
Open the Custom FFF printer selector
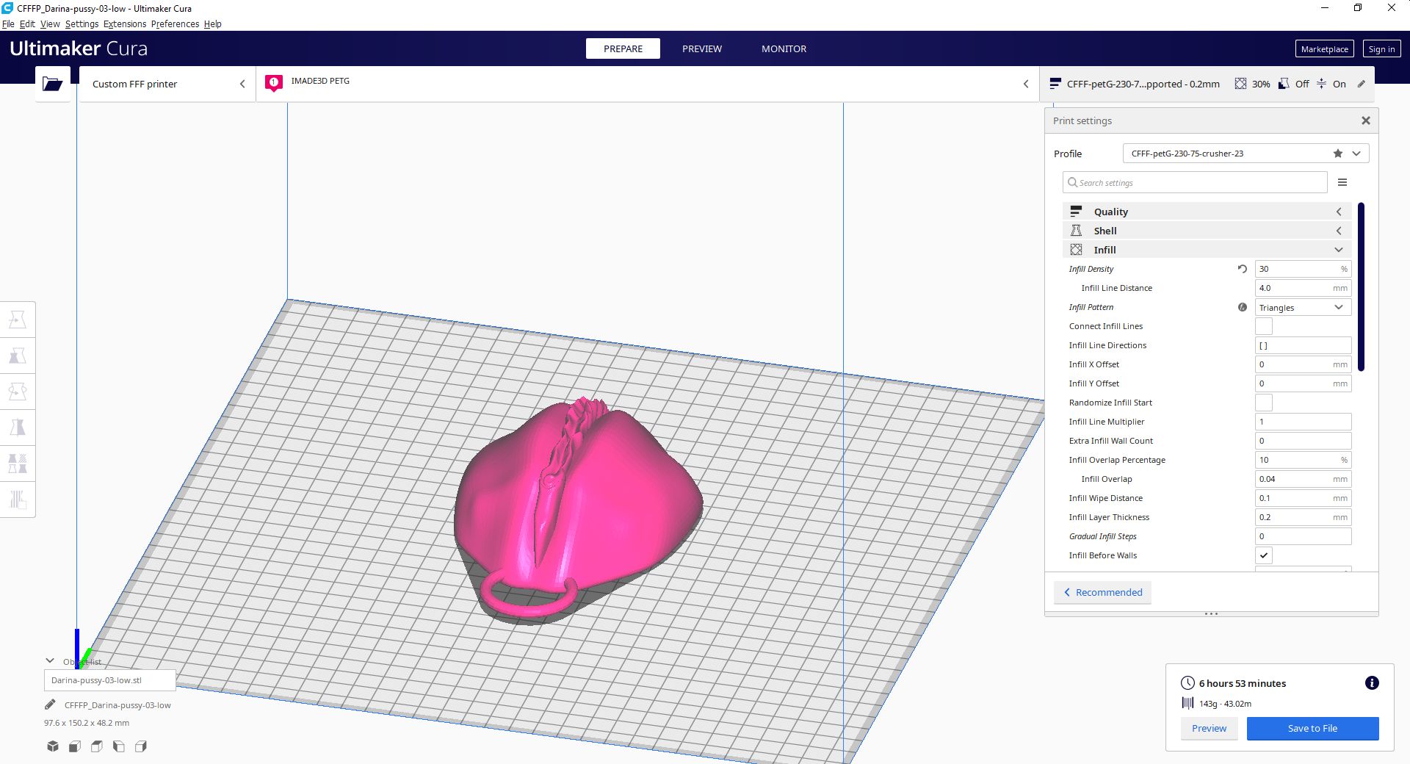click(167, 84)
